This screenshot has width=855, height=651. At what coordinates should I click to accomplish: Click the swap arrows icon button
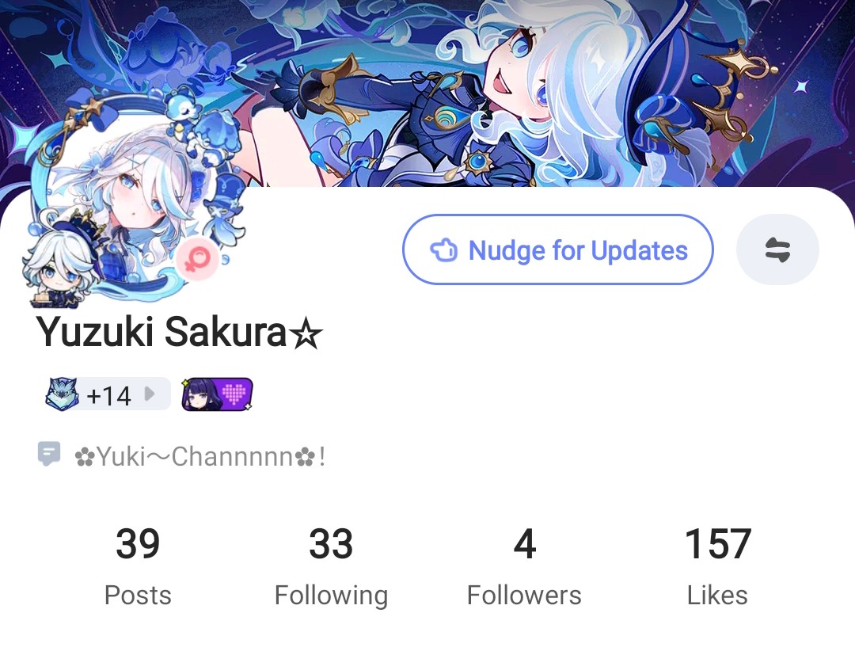[x=777, y=249]
